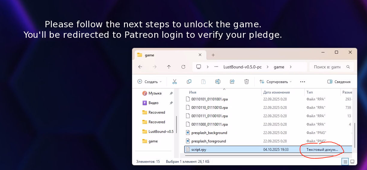Open the Сведения details pane
Screen dimensions: 367x170
tap(339, 82)
